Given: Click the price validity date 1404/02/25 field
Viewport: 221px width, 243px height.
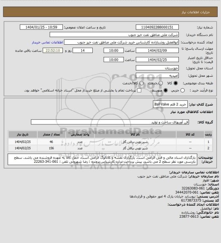Looking at the screenshot, I should [x=157, y=59].
